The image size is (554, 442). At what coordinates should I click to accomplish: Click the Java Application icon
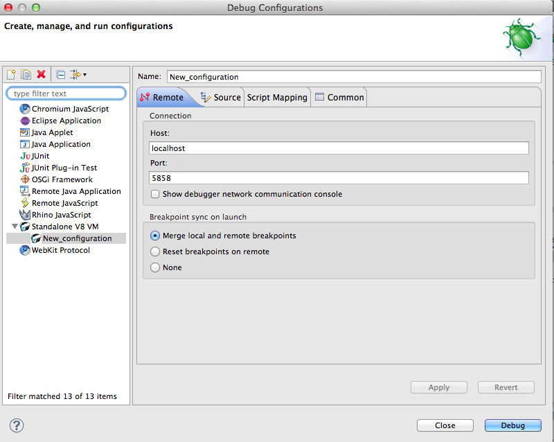click(25, 144)
